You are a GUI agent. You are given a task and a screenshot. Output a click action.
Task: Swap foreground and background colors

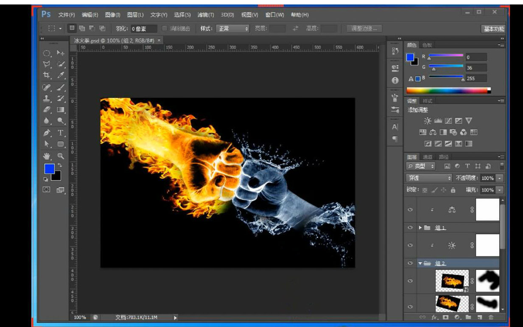pyautogui.click(x=60, y=165)
